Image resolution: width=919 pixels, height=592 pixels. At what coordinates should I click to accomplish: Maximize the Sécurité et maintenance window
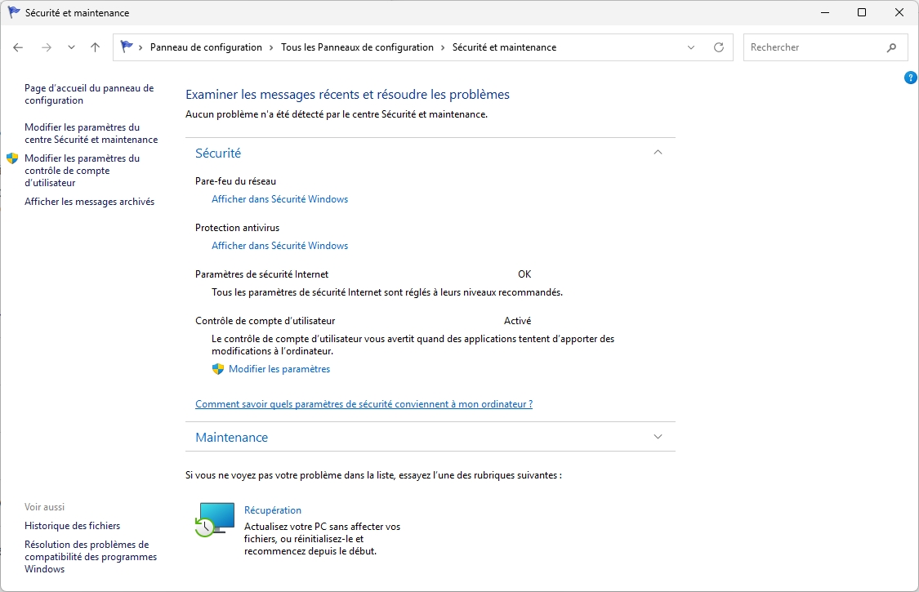coord(862,12)
